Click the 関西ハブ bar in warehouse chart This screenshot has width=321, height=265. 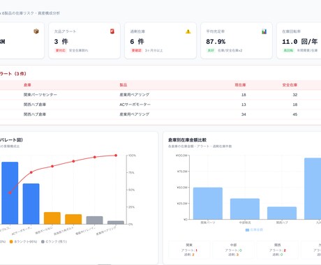[282, 213]
